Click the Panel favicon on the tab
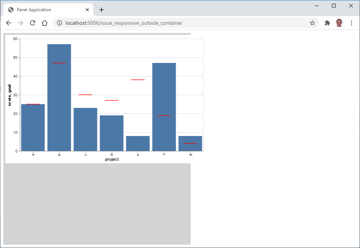 [10, 9]
